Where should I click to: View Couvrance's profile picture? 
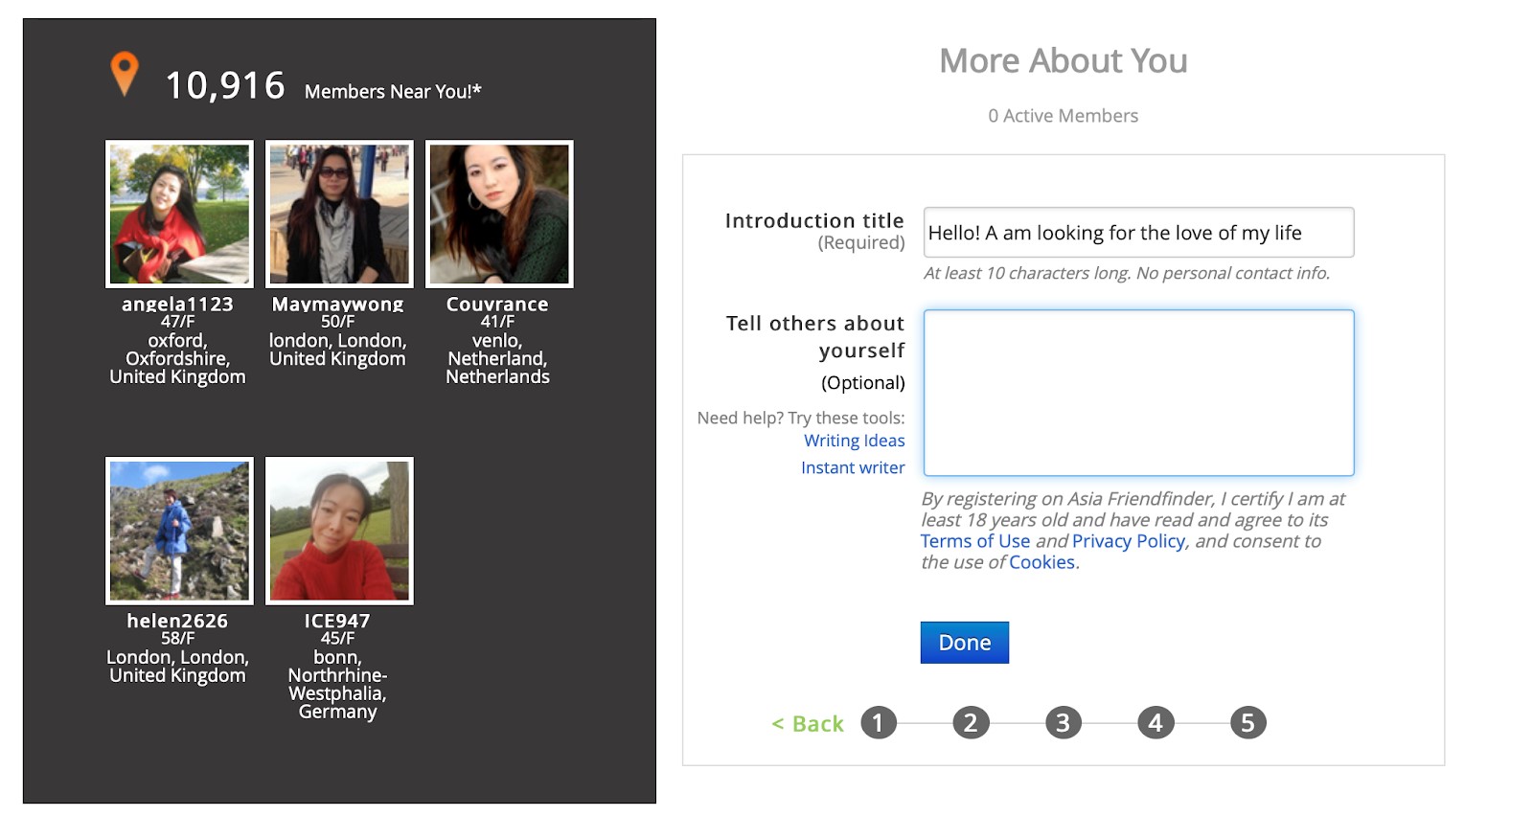499,214
